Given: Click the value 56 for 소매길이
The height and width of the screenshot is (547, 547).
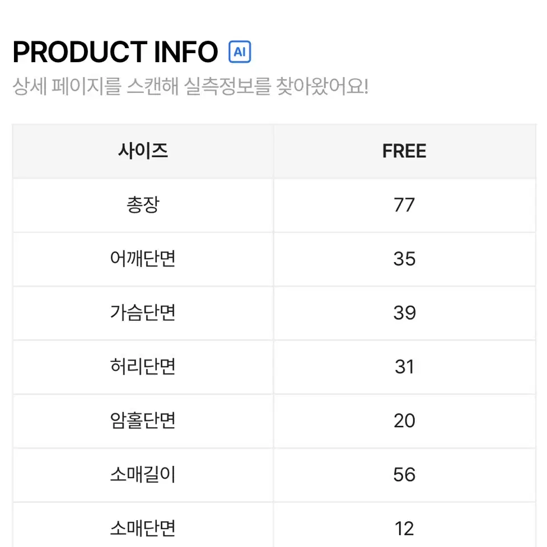Looking at the screenshot, I should tap(404, 474).
